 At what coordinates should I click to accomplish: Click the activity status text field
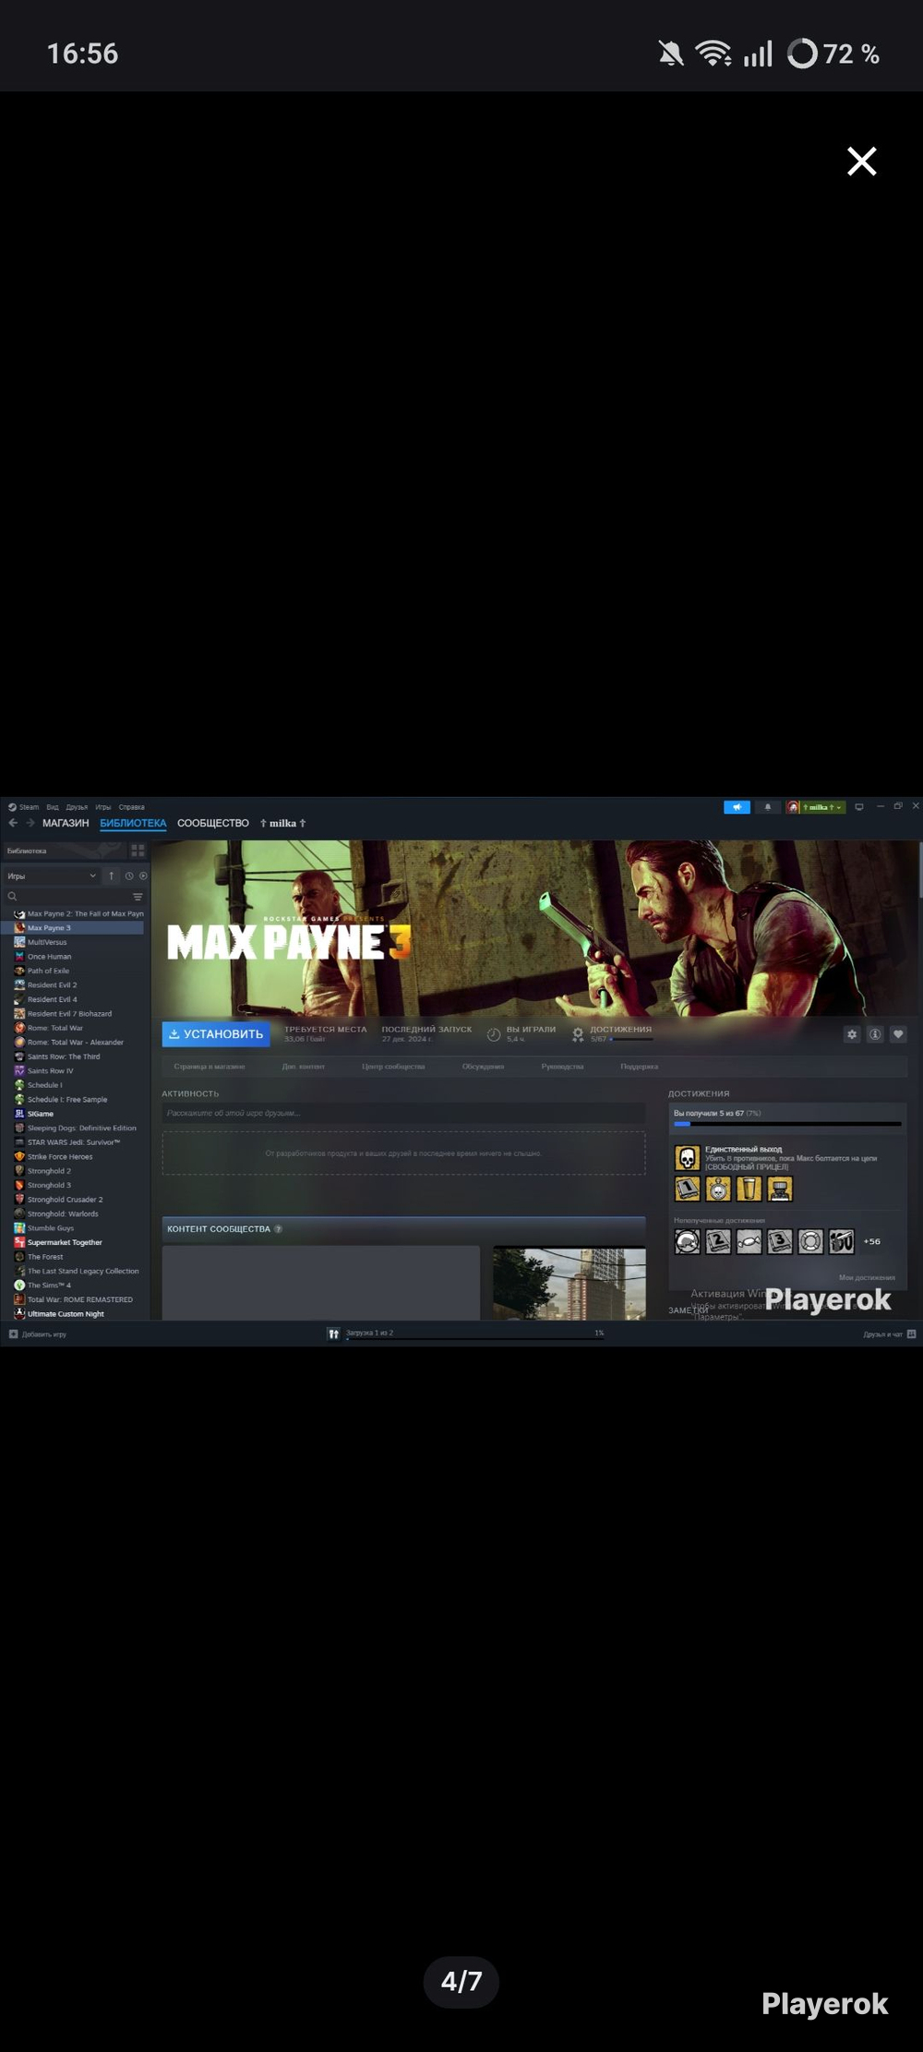coord(403,1114)
